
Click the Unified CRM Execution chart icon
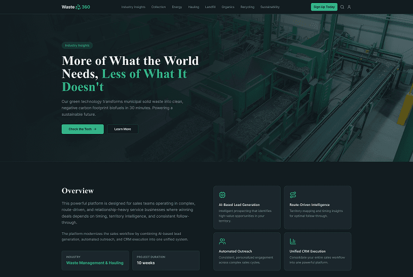[293, 241]
